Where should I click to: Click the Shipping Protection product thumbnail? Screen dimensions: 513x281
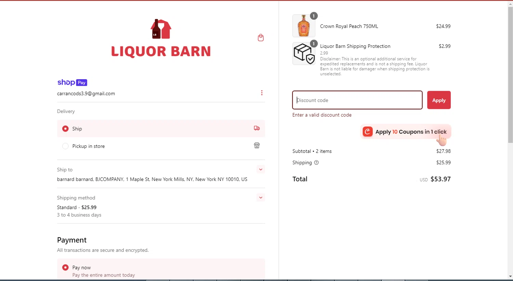pos(304,54)
